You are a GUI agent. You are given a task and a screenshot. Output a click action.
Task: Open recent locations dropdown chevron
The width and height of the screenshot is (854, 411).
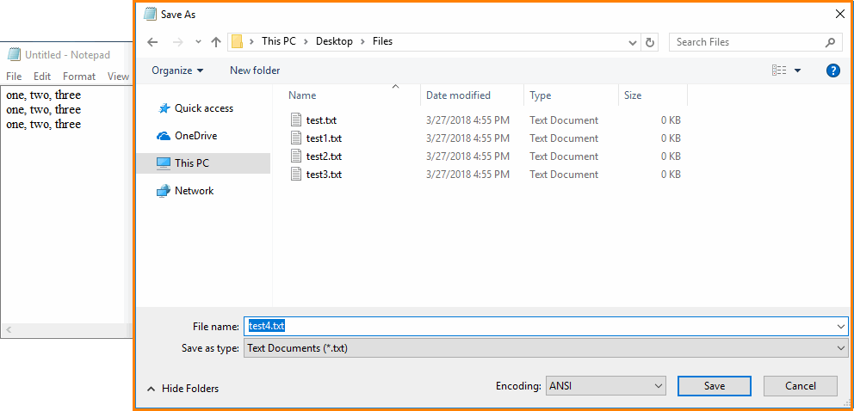click(x=198, y=42)
